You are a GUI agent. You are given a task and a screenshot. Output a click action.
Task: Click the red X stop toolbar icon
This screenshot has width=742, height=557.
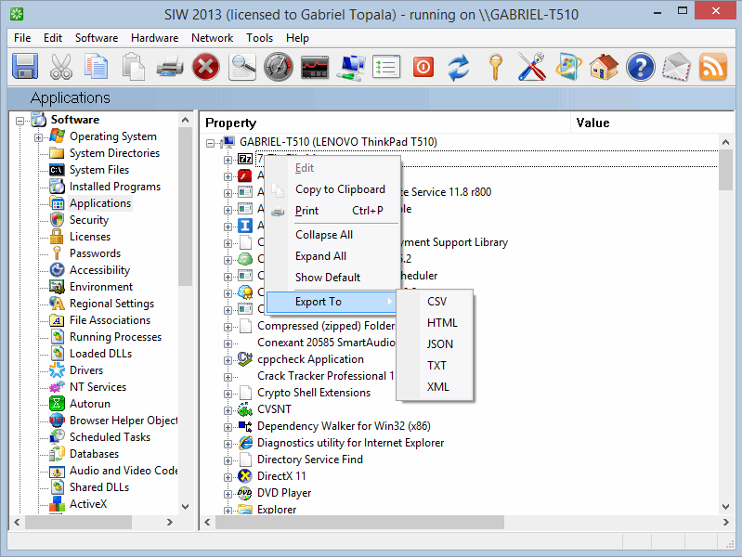click(x=206, y=66)
